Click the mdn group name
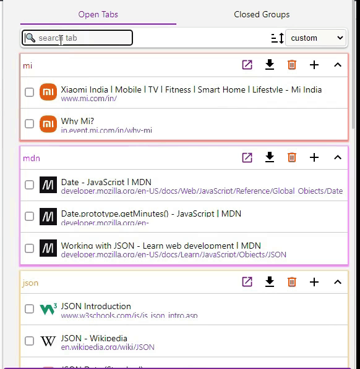The width and height of the screenshot is (360, 369). coord(32,159)
